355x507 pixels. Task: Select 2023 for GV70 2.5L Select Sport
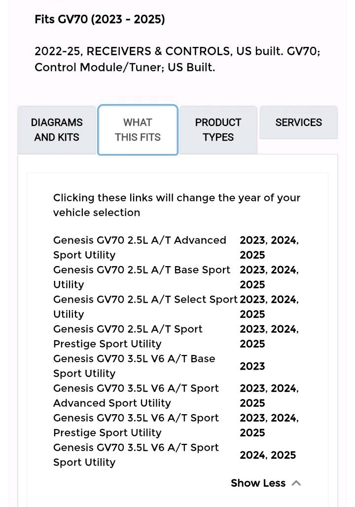(253, 300)
